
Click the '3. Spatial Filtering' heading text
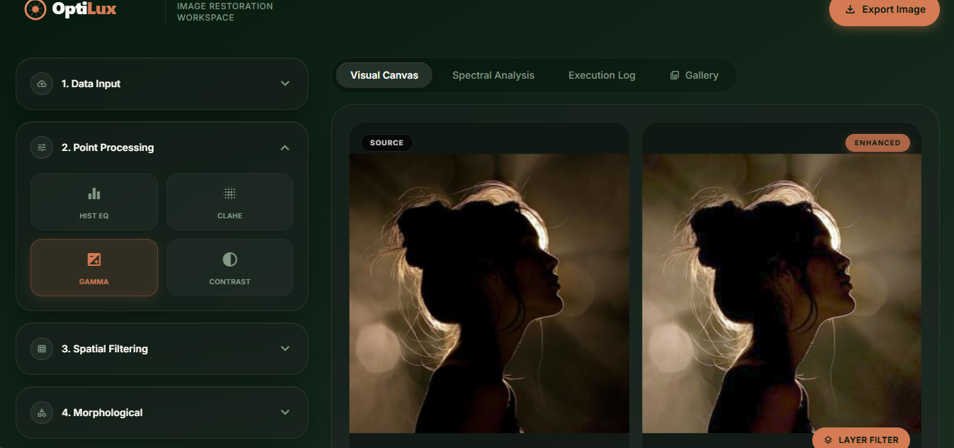(x=105, y=349)
